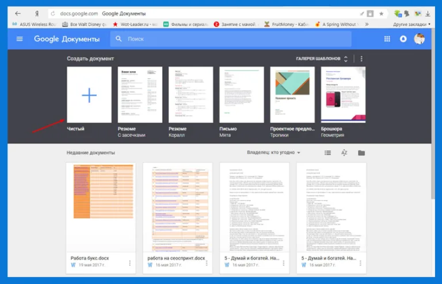Choose Резюме Коралл template
This screenshot has width=442, height=284.
click(x=190, y=95)
